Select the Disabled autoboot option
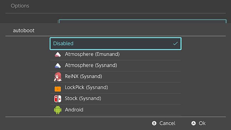 click(x=115, y=44)
